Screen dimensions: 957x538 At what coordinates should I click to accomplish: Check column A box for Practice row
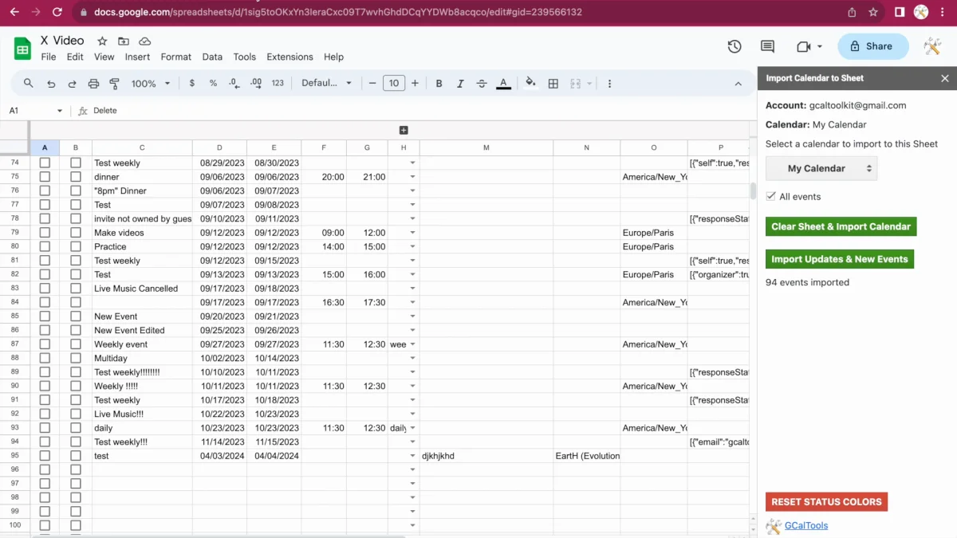pyautogui.click(x=45, y=246)
